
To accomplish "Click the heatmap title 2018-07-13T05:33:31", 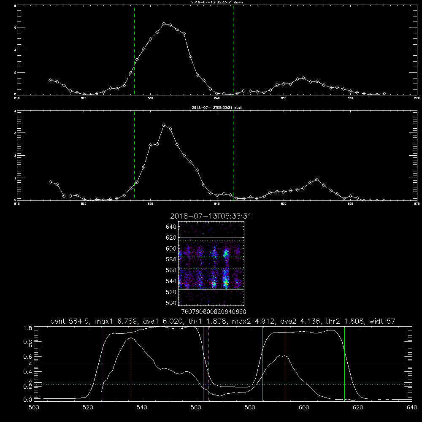I will coord(211,216).
